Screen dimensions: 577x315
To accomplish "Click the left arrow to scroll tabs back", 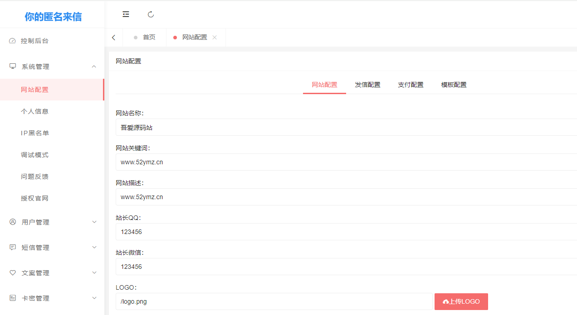I will point(113,38).
